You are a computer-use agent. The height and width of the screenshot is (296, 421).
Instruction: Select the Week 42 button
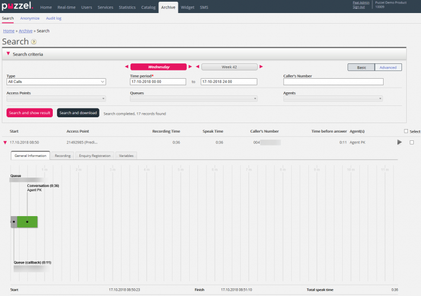(x=229, y=67)
